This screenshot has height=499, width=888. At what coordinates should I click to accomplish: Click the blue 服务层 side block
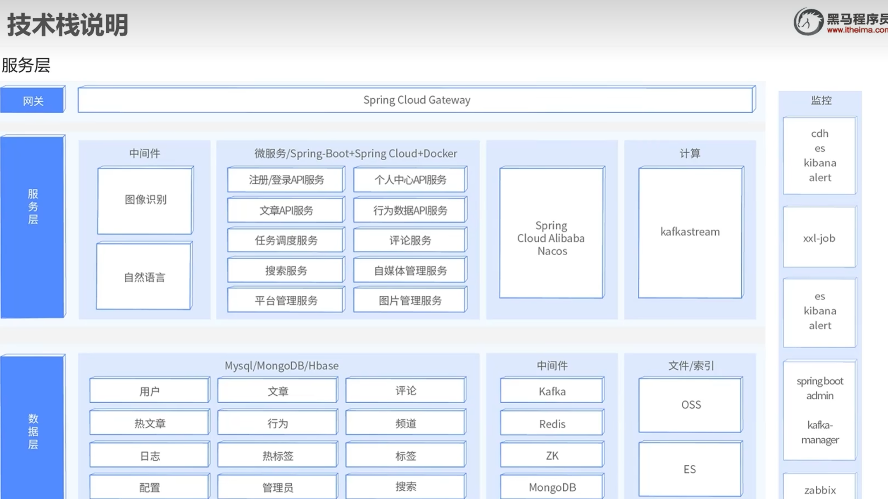pyautogui.click(x=33, y=226)
